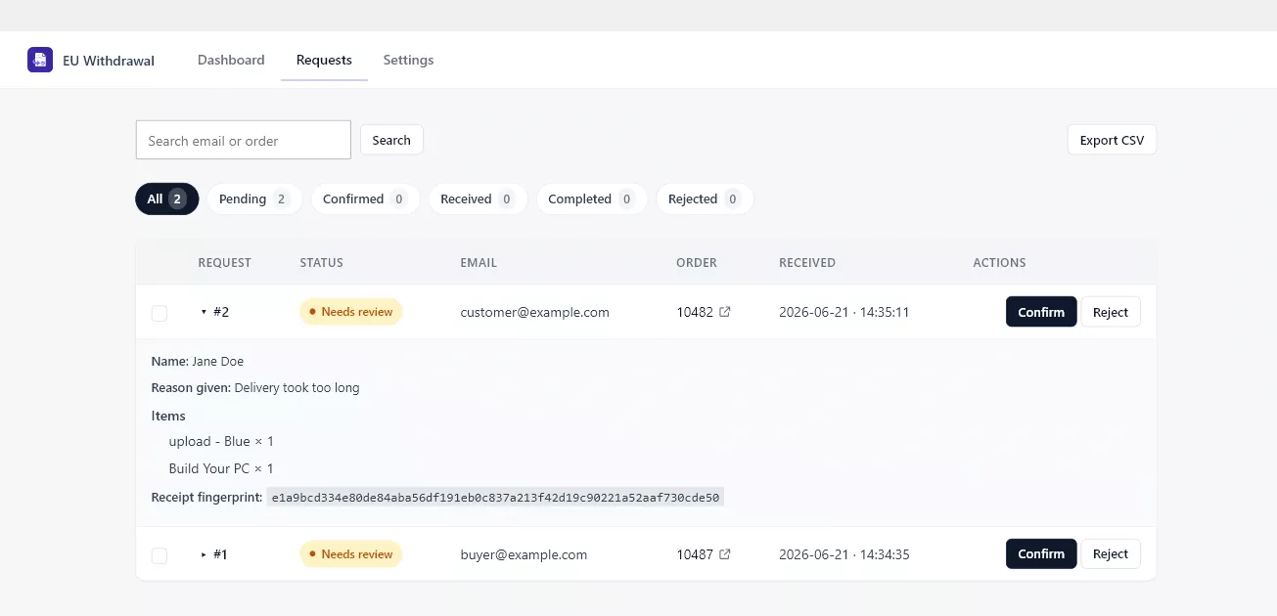Click the Needs review badge on request #2
This screenshot has height=616, width=1277.
pos(351,312)
